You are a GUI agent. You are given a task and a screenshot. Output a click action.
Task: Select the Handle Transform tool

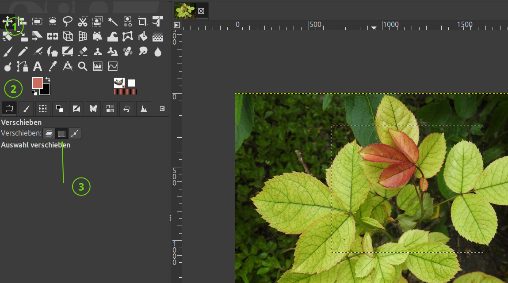98,37
